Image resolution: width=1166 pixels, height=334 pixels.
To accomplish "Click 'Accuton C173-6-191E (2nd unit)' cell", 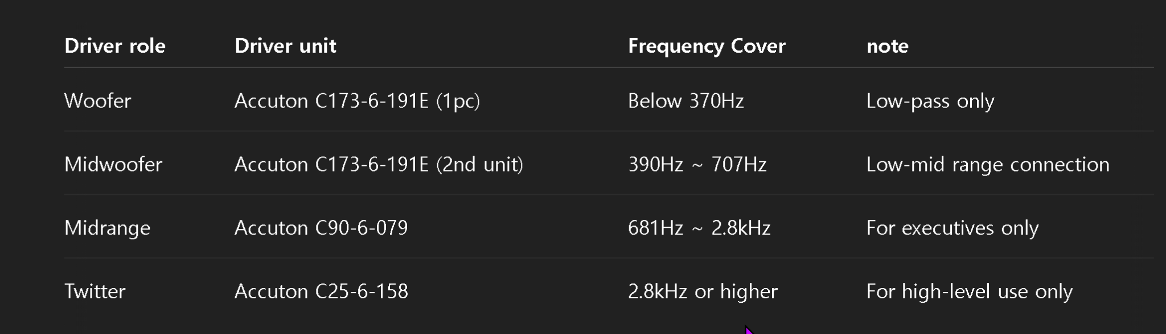I will point(379,165).
